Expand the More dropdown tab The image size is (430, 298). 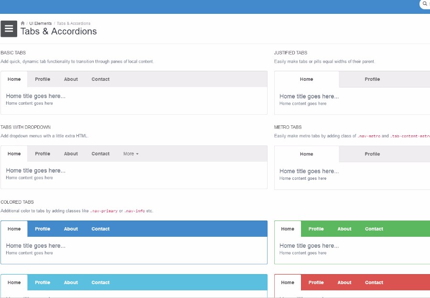pos(130,154)
